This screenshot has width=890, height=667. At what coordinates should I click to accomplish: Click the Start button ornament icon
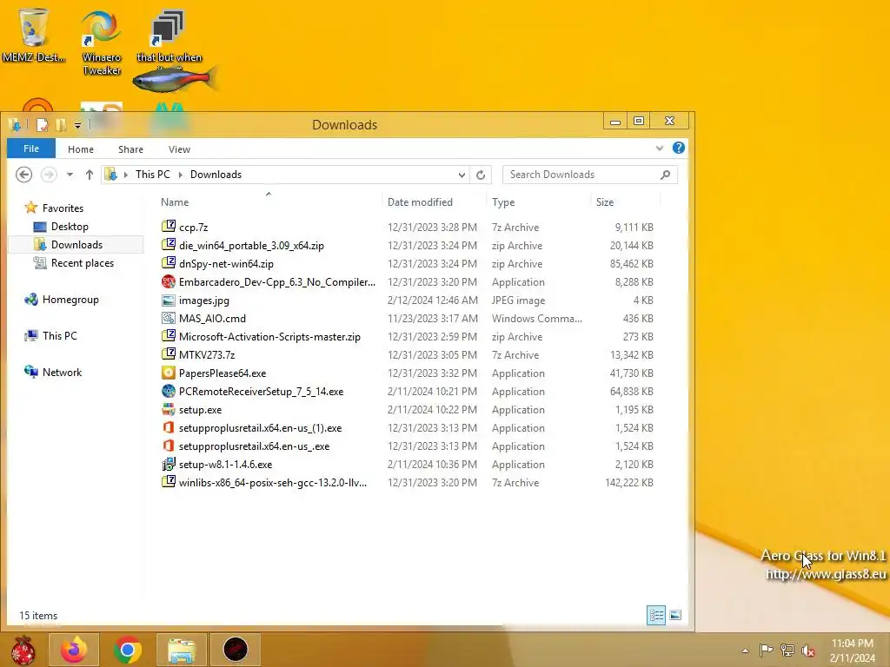(x=23, y=650)
